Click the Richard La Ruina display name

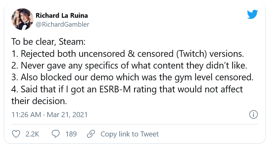[x=62, y=16]
